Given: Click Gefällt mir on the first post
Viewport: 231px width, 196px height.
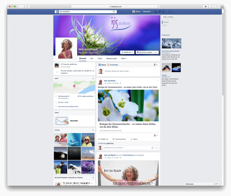Looking at the screenshot, I should pos(103,139).
